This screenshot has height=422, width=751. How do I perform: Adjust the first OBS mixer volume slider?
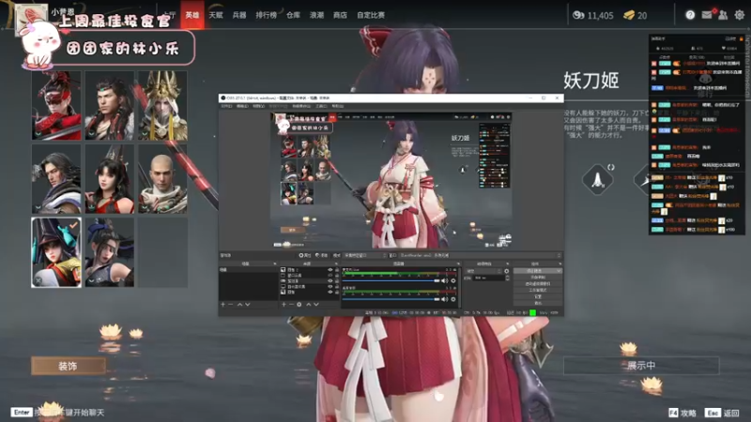[391, 280]
